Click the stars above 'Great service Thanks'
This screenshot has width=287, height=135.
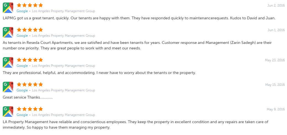[30, 84]
